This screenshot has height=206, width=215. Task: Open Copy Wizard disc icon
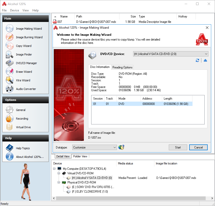click(9, 46)
